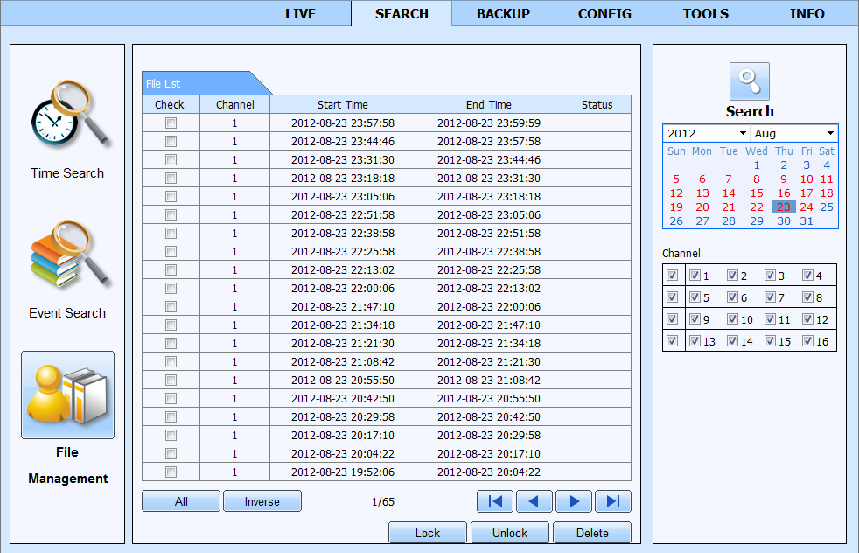Image resolution: width=859 pixels, height=553 pixels.
Task: Click the Start Time column header
Action: pyautogui.click(x=343, y=104)
